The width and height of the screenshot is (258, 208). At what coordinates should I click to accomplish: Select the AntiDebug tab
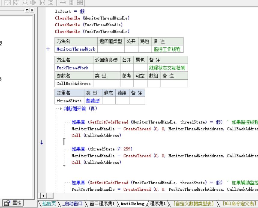[132, 204]
